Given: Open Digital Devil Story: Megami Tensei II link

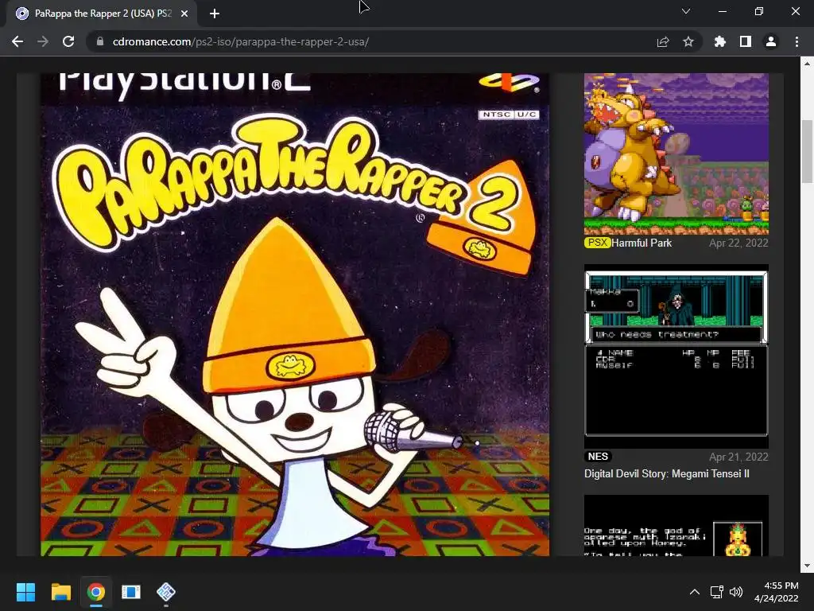Looking at the screenshot, I should point(667,474).
